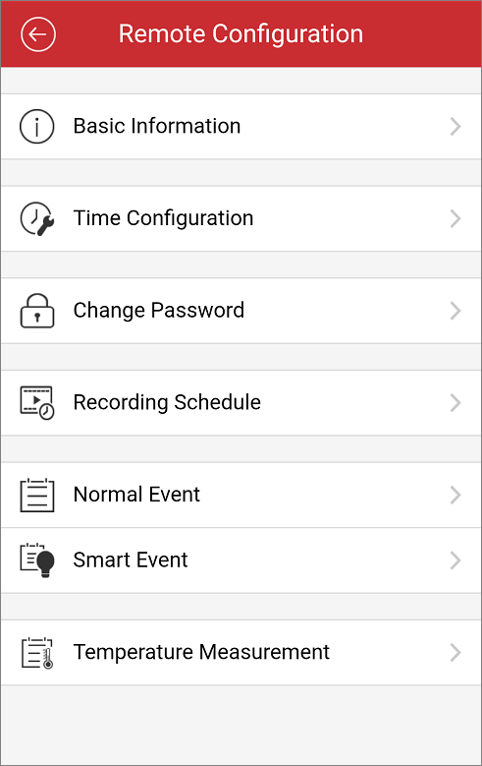This screenshot has height=766, width=482.
Task: Expand Basic Information via its chevron
Action: [x=455, y=127]
